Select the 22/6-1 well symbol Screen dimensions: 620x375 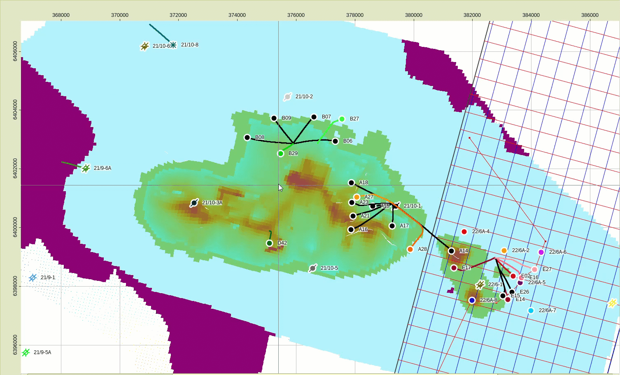[x=480, y=285]
